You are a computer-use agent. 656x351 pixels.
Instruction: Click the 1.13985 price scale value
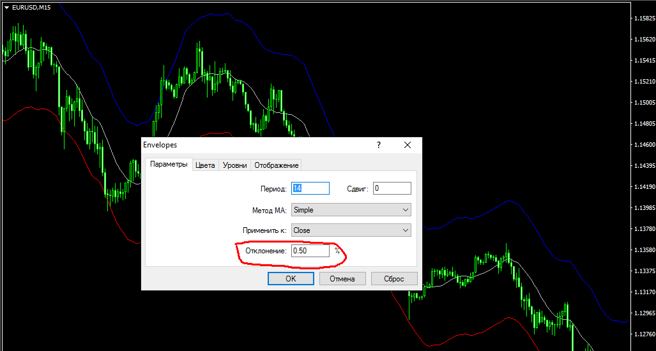(x=644, y=207)
